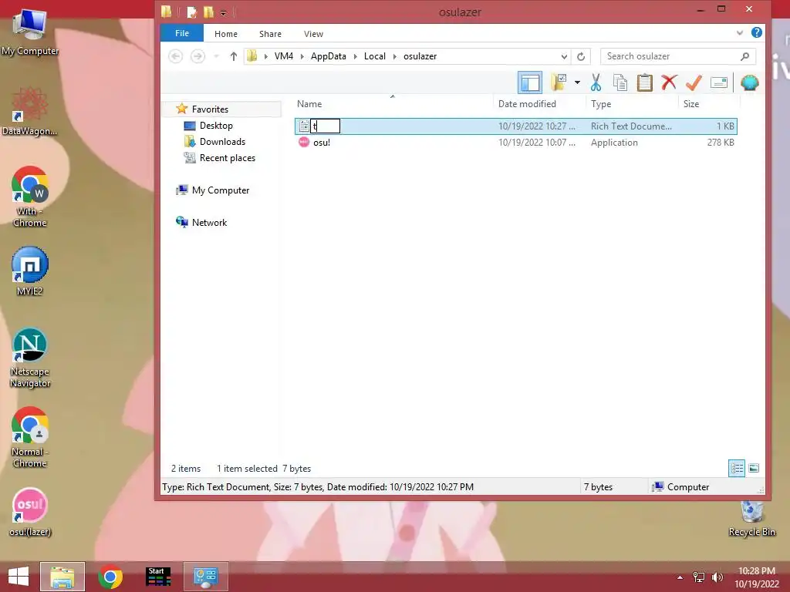The width and height of the screenshot is (790, 592).
Task: Click the folder options toolbar icon
Action: (x=559, y=82)
